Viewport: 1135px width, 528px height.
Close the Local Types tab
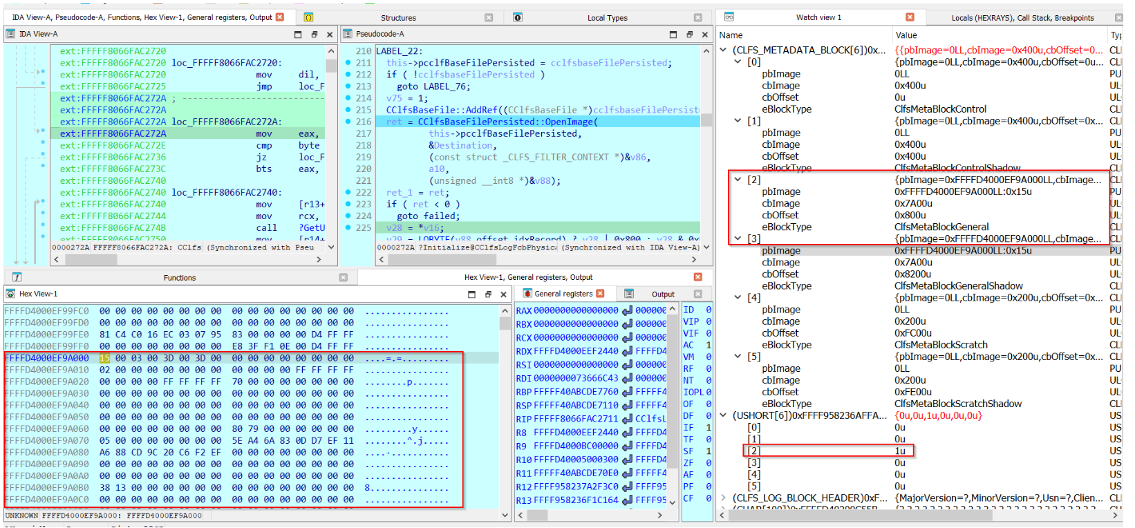(x=698, y=18)
